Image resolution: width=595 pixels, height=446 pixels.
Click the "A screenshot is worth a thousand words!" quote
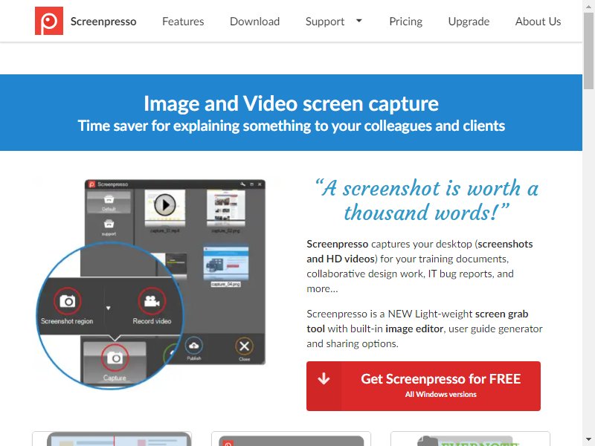pos(426,200)
